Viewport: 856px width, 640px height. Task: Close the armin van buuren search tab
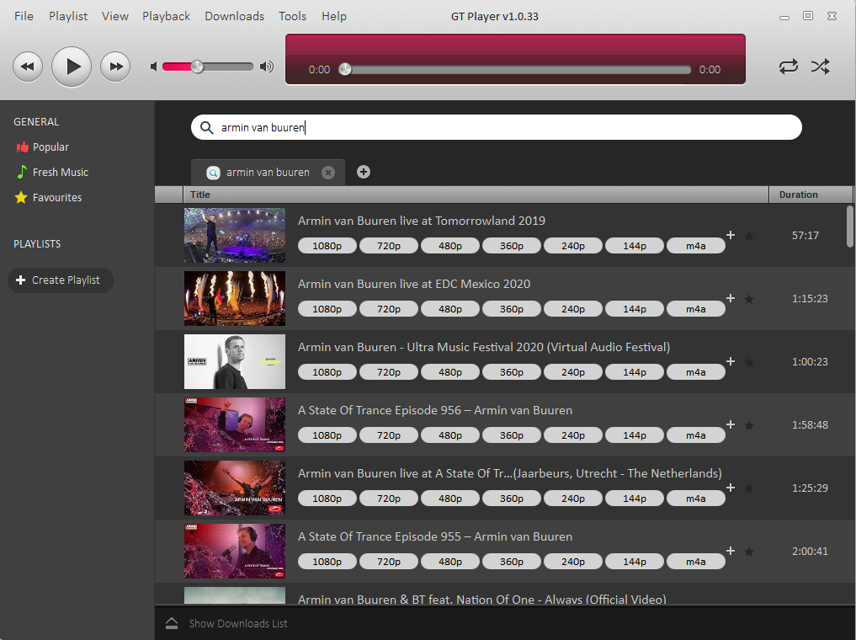point(328,173)
